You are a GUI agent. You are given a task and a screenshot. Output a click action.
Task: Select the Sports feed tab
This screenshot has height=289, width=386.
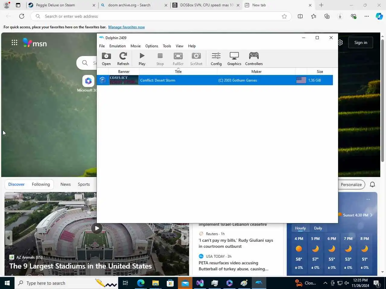(x=84, y=184)
